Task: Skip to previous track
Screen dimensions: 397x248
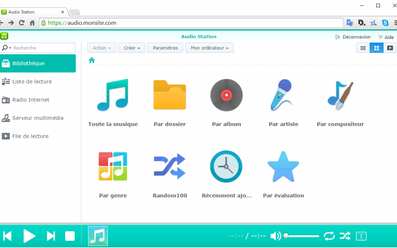Action: click(x=8, y=236)
